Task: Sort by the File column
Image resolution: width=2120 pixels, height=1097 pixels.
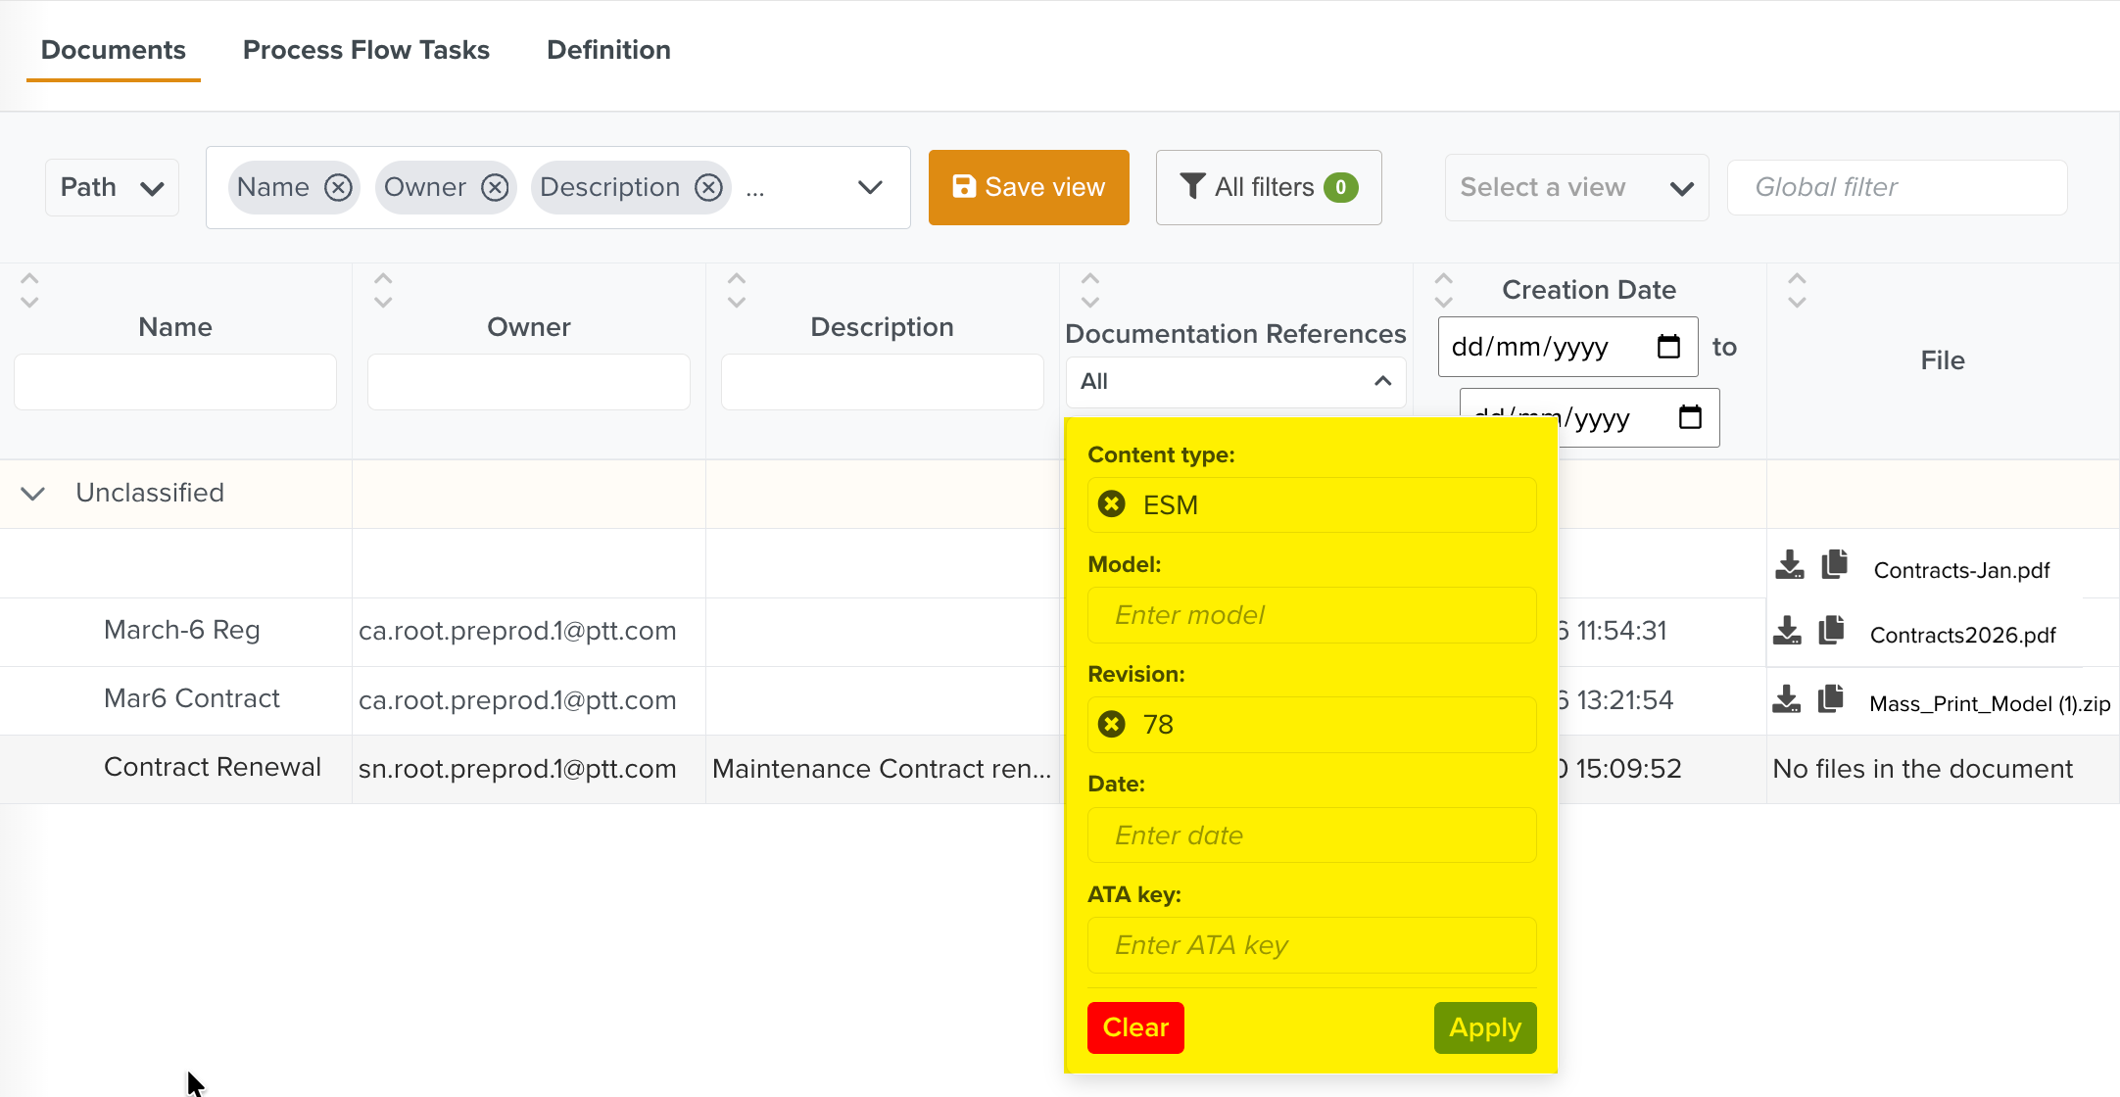Action: (1797, 290)
